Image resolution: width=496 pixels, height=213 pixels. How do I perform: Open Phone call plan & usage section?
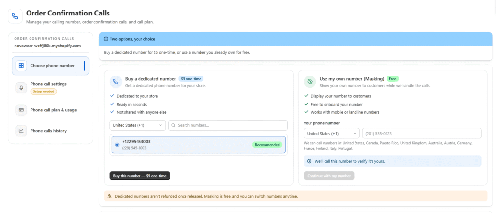point(50,110)
